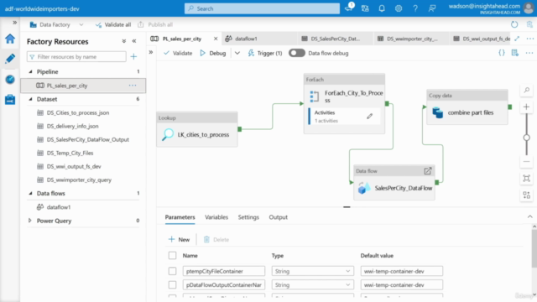This screenshot has width=537, height=302.
Task: Add new resource with plus icon
Action: click(x=133, y=56)
